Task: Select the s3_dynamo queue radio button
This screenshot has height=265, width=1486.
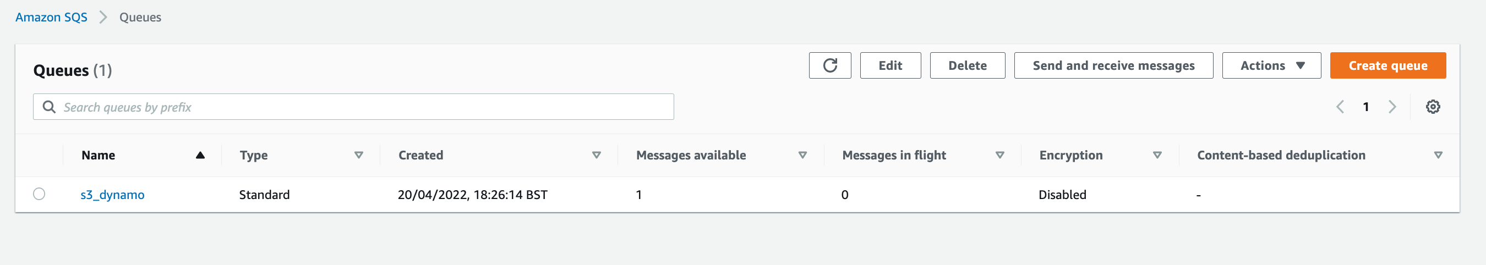Action: click(39, 194)
